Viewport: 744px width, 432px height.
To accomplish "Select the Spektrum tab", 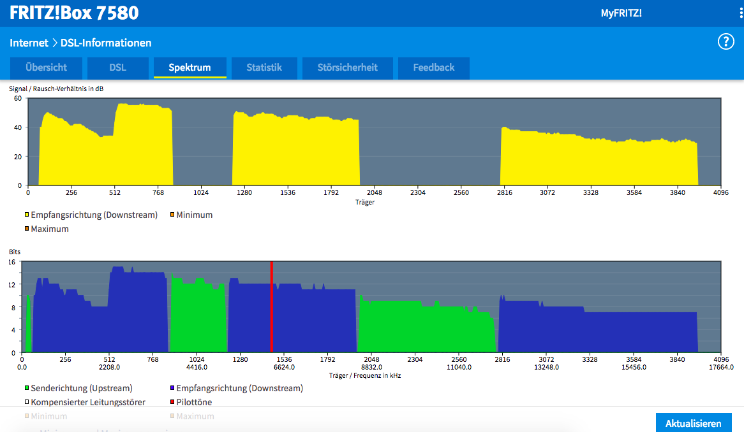I will coord(190,68).
